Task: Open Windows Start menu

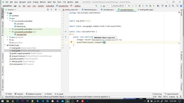Action: pyautogui.click(x=2, y=101)
